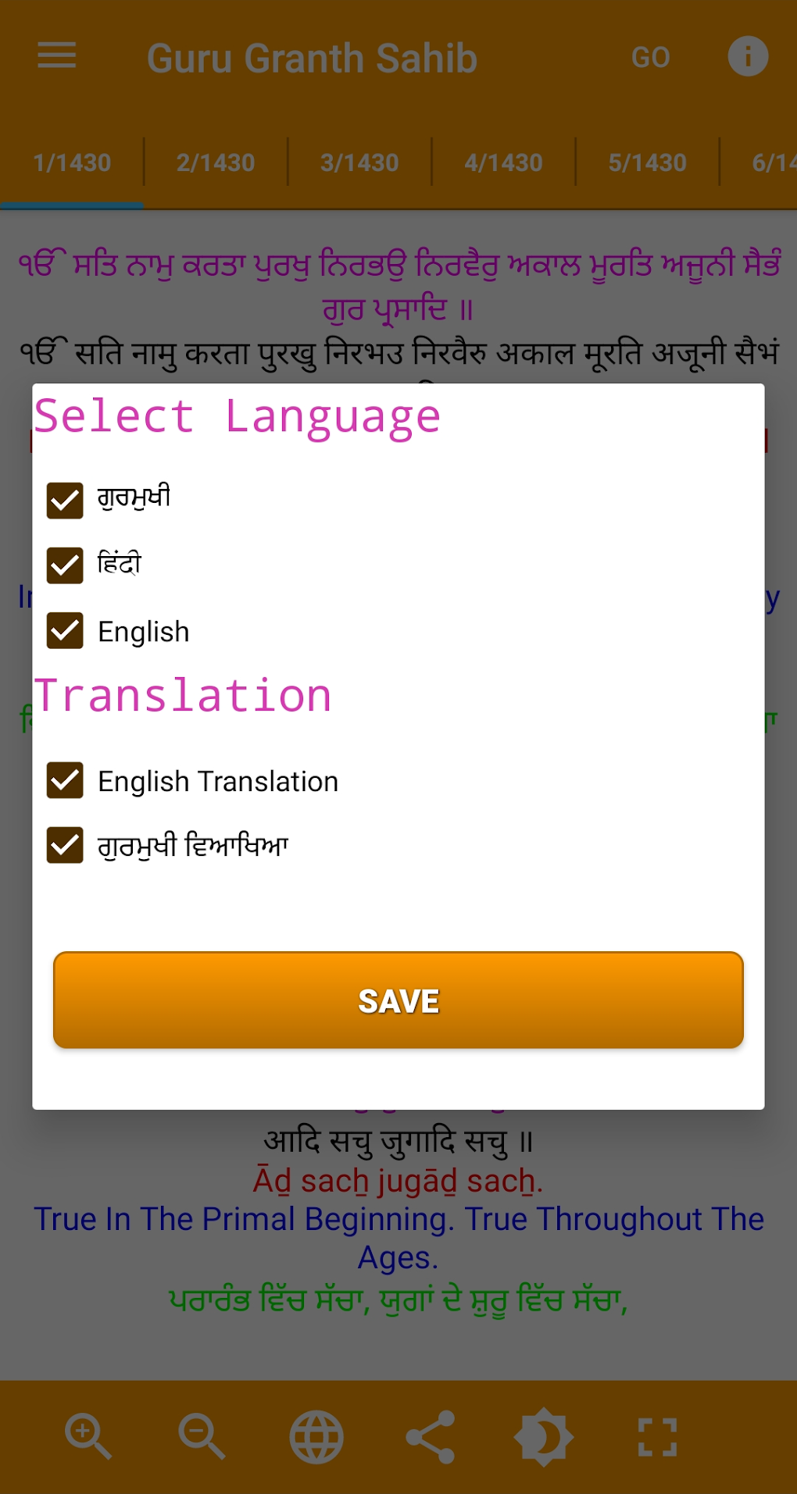Screen dimensions: 797x1494
Task: Switch to page tab 2/1430
Action: pyautogui.click(x=215, y=162)
